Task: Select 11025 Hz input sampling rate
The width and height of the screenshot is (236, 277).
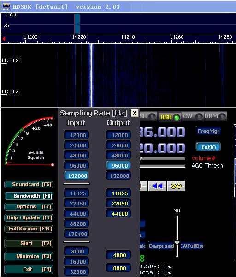Action: coord(76,193)
